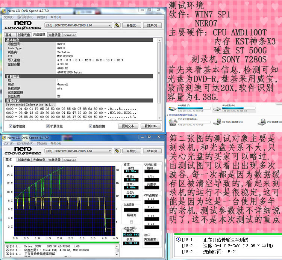Open 帮助(H) menu in benchmark window

tap(56, 144)
